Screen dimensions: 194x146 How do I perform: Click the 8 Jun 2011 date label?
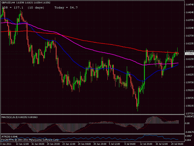click(6, 144)
